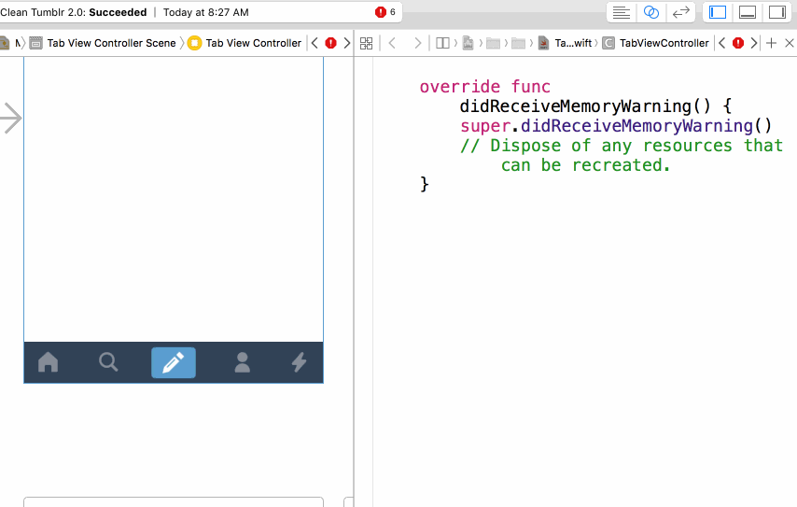Open the related items grid menu
797x507 pixels.
tap(367, 43)
